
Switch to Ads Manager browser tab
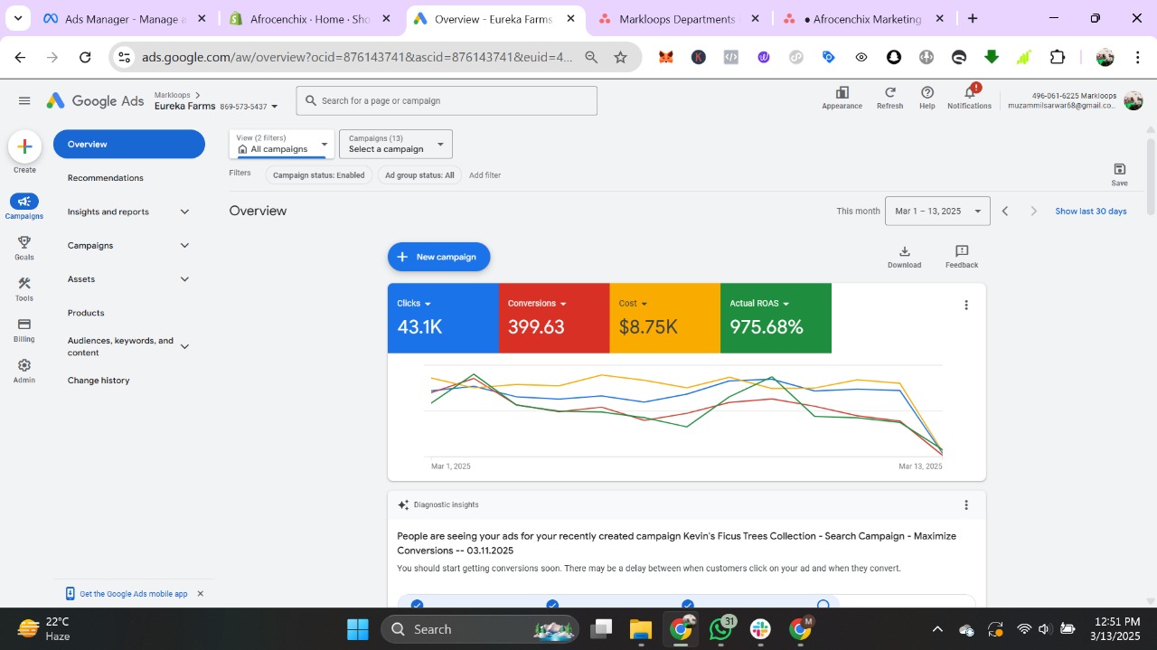(124, 19)
